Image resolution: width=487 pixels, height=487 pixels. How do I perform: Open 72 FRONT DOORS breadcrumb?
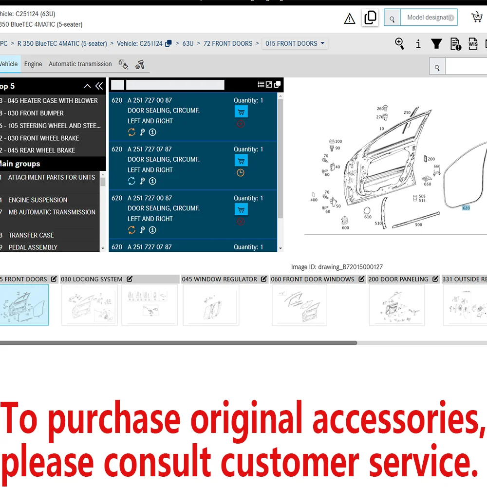point(227,43)
